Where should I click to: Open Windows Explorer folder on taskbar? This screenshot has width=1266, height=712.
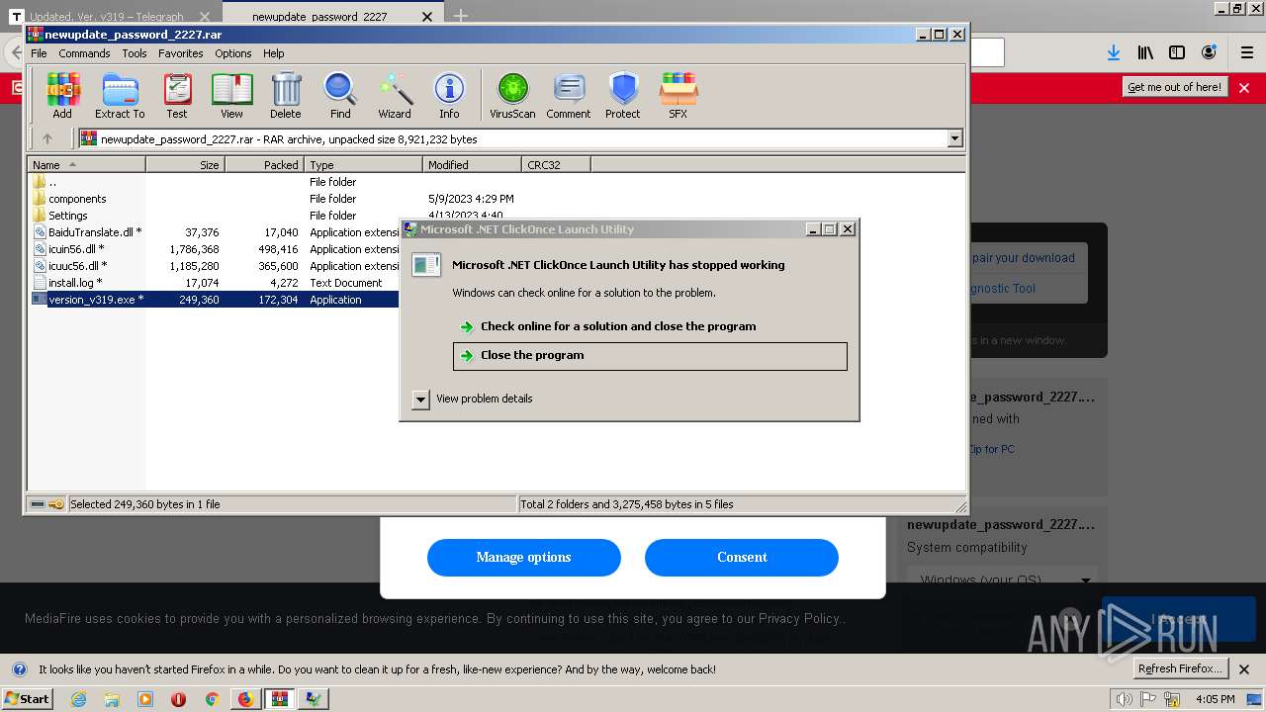click(112, 699)
